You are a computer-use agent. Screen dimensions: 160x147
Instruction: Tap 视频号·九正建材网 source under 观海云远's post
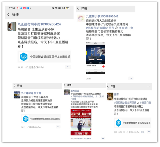coord(85,139)
